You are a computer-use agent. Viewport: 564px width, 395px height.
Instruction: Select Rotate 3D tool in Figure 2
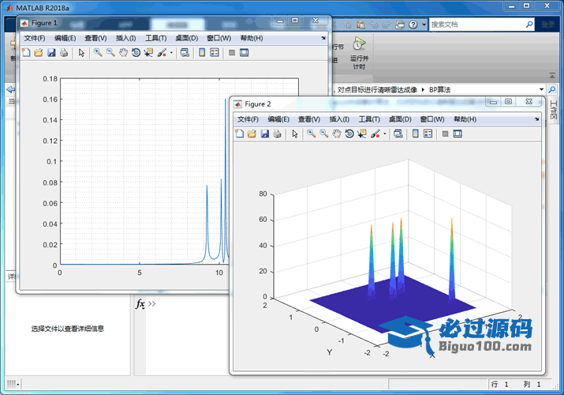349,134
